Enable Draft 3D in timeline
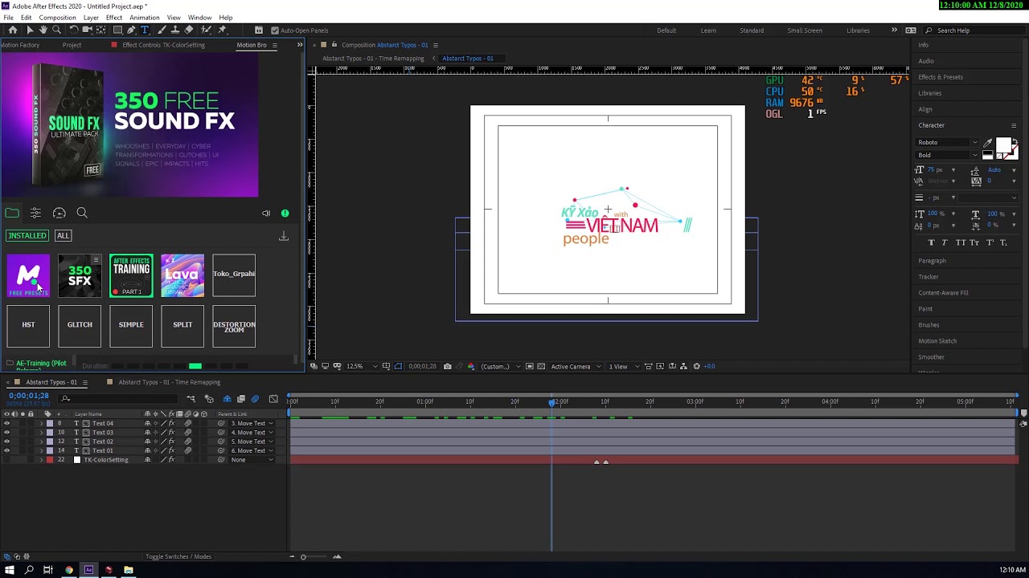Image resolution: width=1029 pixels, height=578 pixels. (209, 399)
